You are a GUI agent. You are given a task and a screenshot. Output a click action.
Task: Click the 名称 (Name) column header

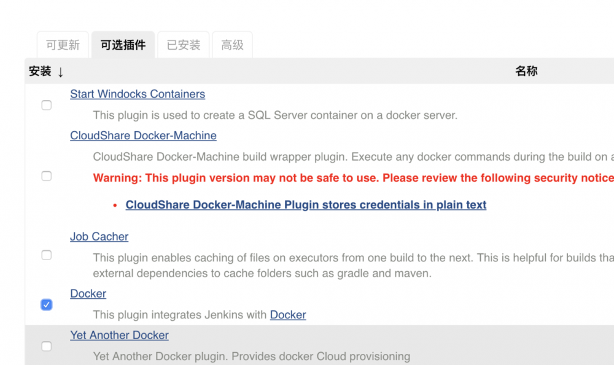click(x=527, y=71)
